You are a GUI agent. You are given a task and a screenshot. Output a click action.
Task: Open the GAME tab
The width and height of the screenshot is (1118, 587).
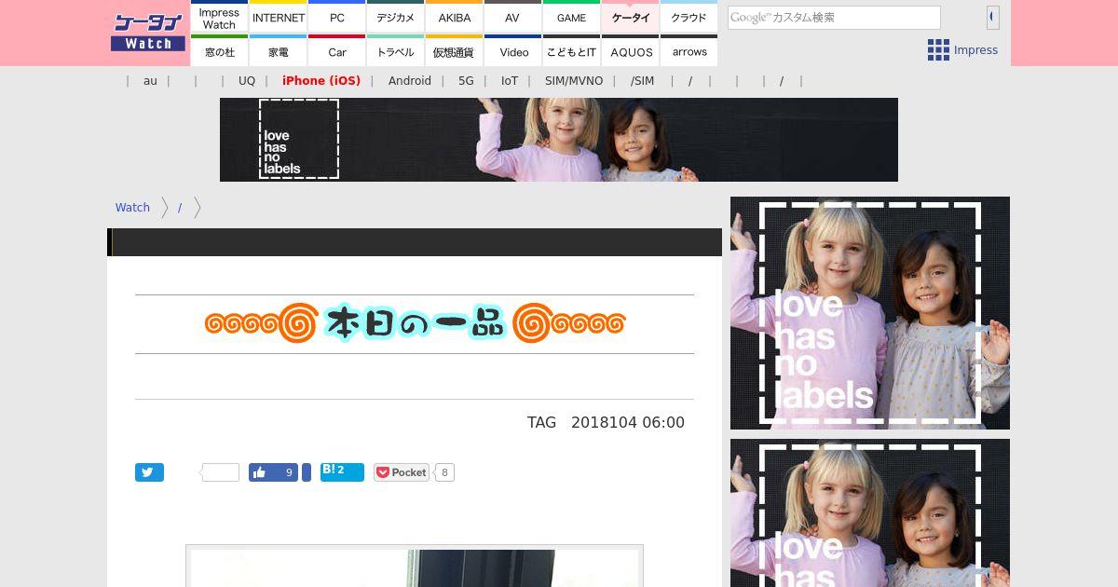click(x=571, y=17)
